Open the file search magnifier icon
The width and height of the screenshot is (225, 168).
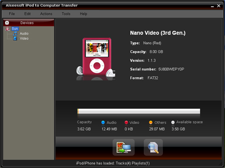click(x=153, y=147)
